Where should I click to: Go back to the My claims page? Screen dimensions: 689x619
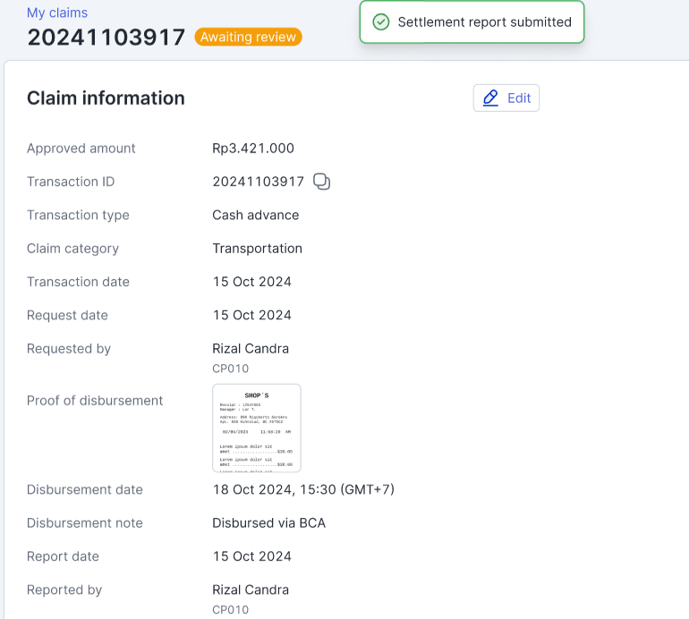57,13
